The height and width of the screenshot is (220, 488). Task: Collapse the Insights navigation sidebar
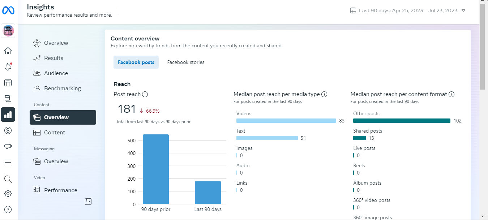tap(88, 202)
